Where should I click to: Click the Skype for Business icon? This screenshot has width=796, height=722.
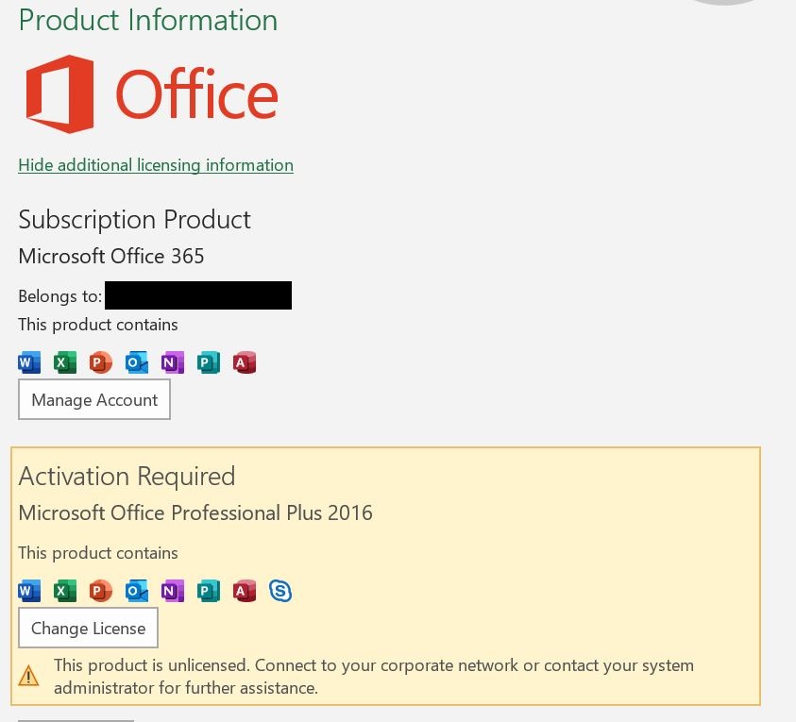point(280,591)
